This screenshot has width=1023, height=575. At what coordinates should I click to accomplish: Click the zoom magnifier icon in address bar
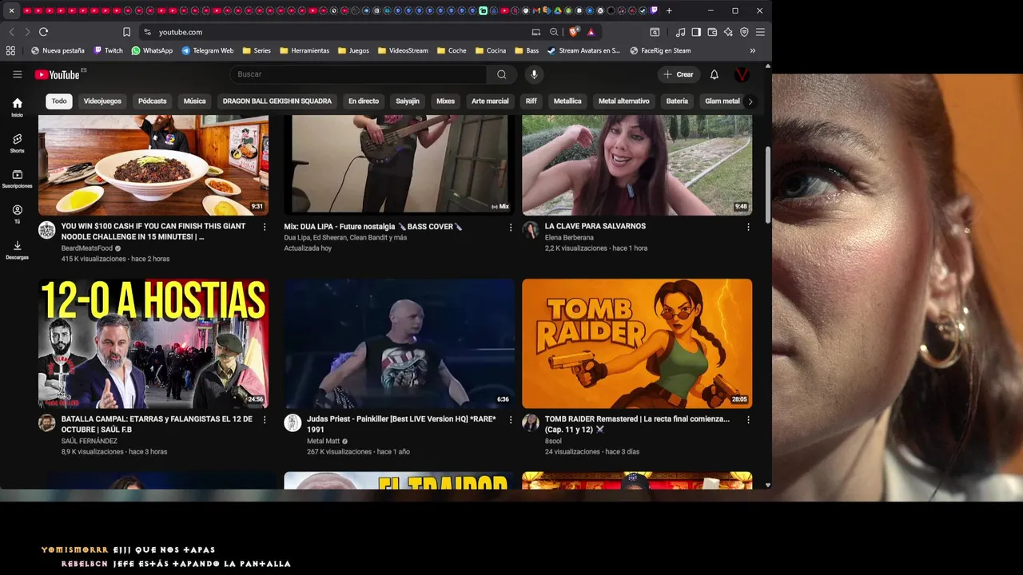click(554, 32)
